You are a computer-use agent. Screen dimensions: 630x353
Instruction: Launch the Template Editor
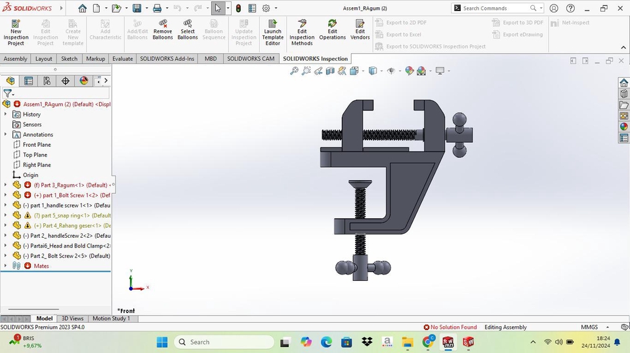point(273,33)
